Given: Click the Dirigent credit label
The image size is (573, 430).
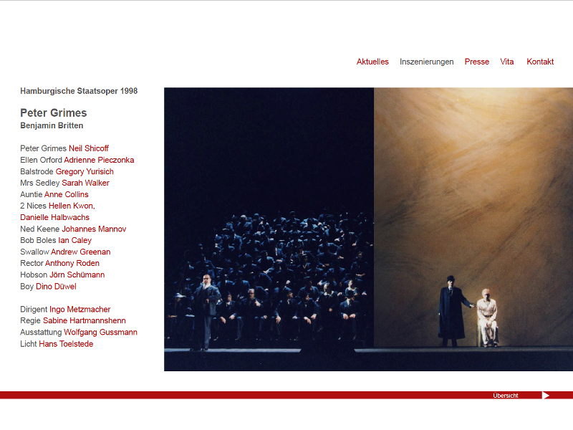Looking at the screenshot, I should 34,310.
